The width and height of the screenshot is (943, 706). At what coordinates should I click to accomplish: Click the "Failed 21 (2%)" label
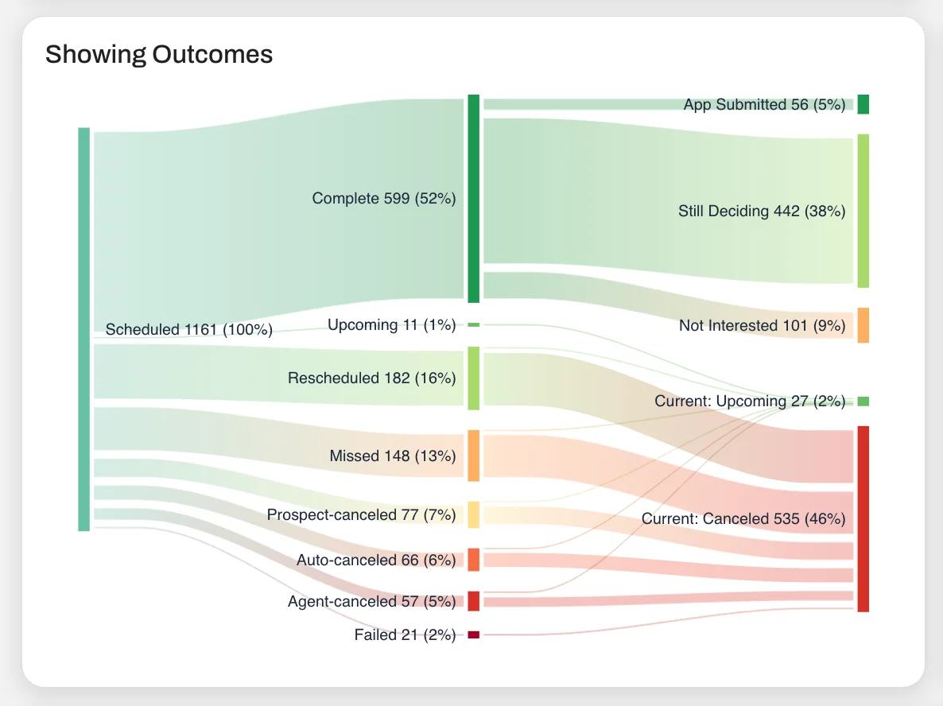406,634
